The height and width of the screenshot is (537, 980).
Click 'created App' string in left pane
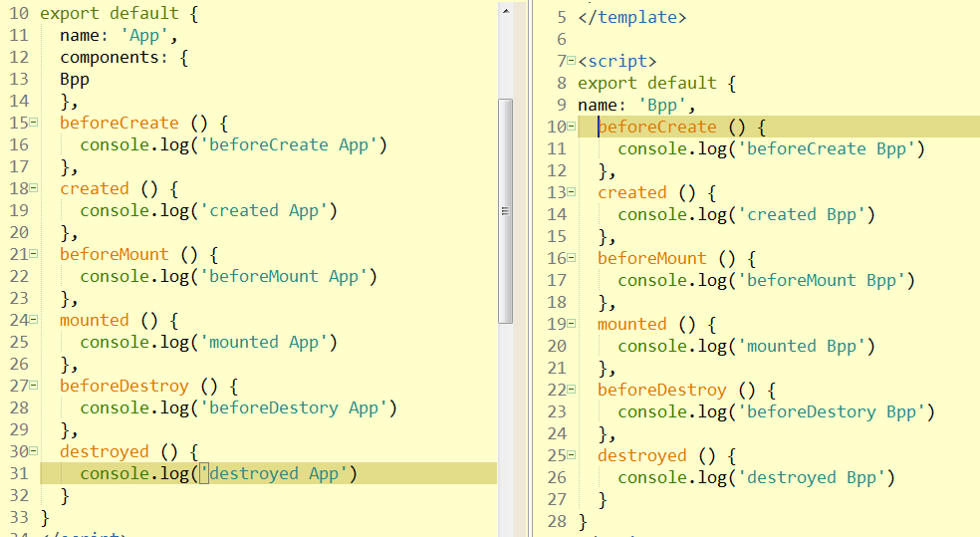[x=263, y=211]
